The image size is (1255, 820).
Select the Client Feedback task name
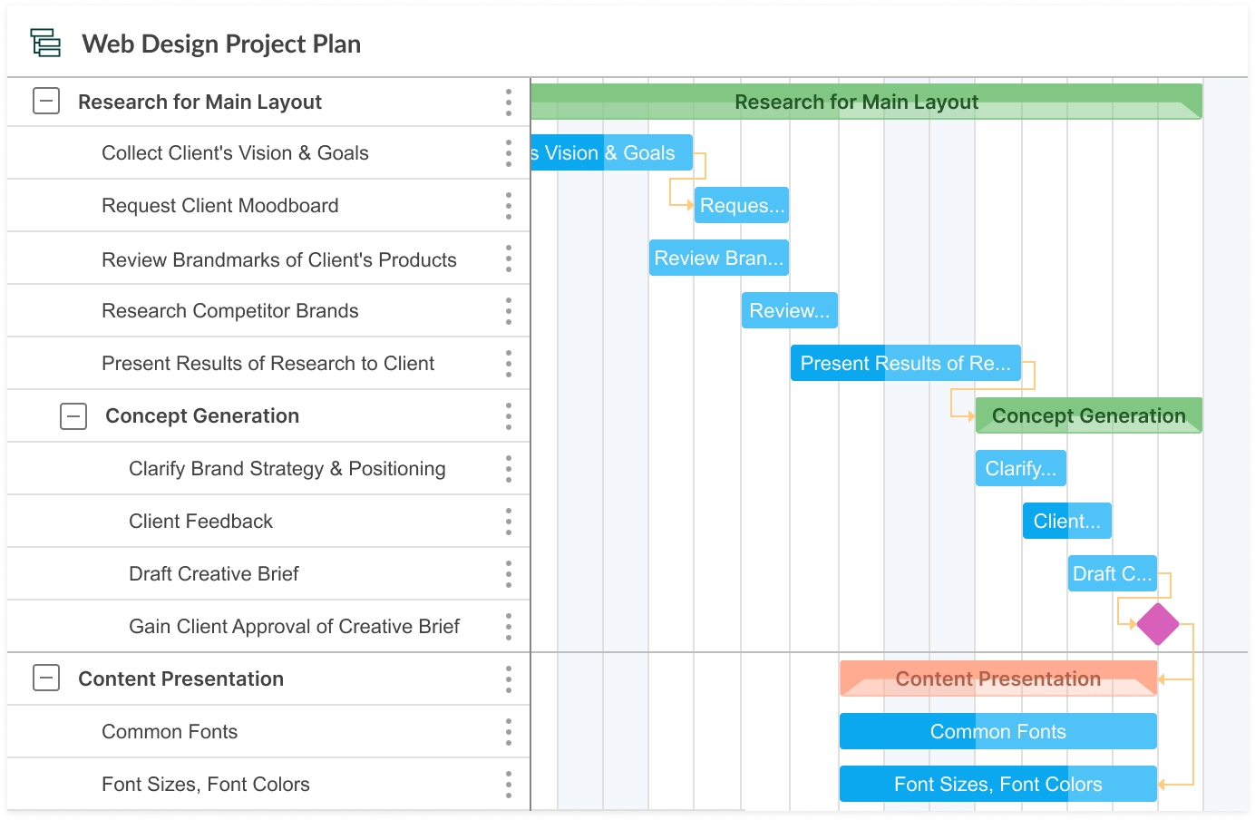200,521
